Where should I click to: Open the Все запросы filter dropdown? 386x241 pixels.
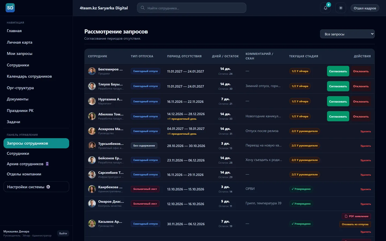click(x=347, y=34)
